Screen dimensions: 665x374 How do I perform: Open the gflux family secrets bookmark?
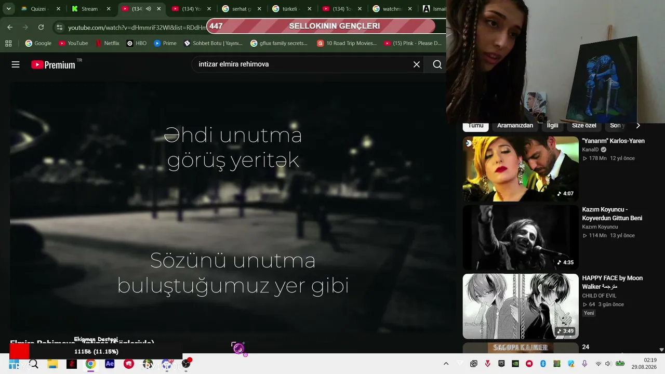[x=279, y=43]
